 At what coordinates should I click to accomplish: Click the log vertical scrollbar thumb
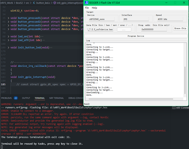185,80
